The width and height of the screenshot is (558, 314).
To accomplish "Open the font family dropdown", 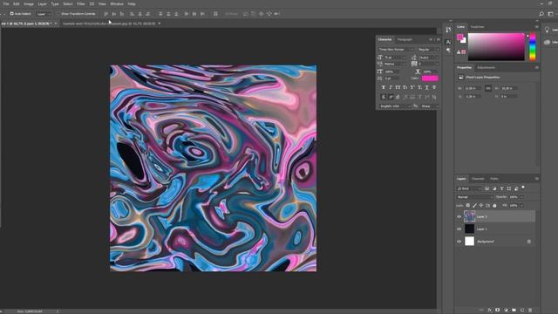I will coord(396,50).
